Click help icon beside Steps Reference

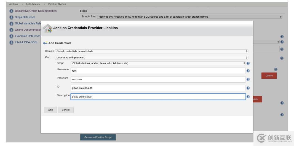[11, 17]
